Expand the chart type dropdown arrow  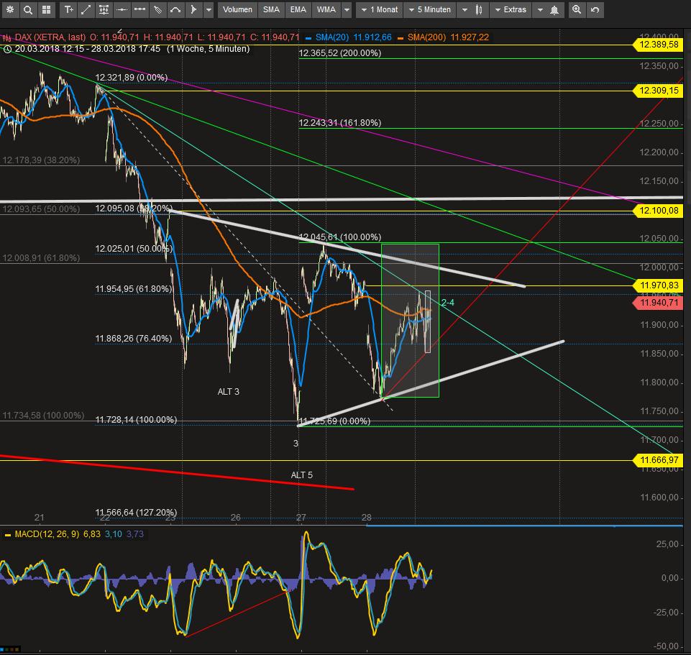coord(465,9)
